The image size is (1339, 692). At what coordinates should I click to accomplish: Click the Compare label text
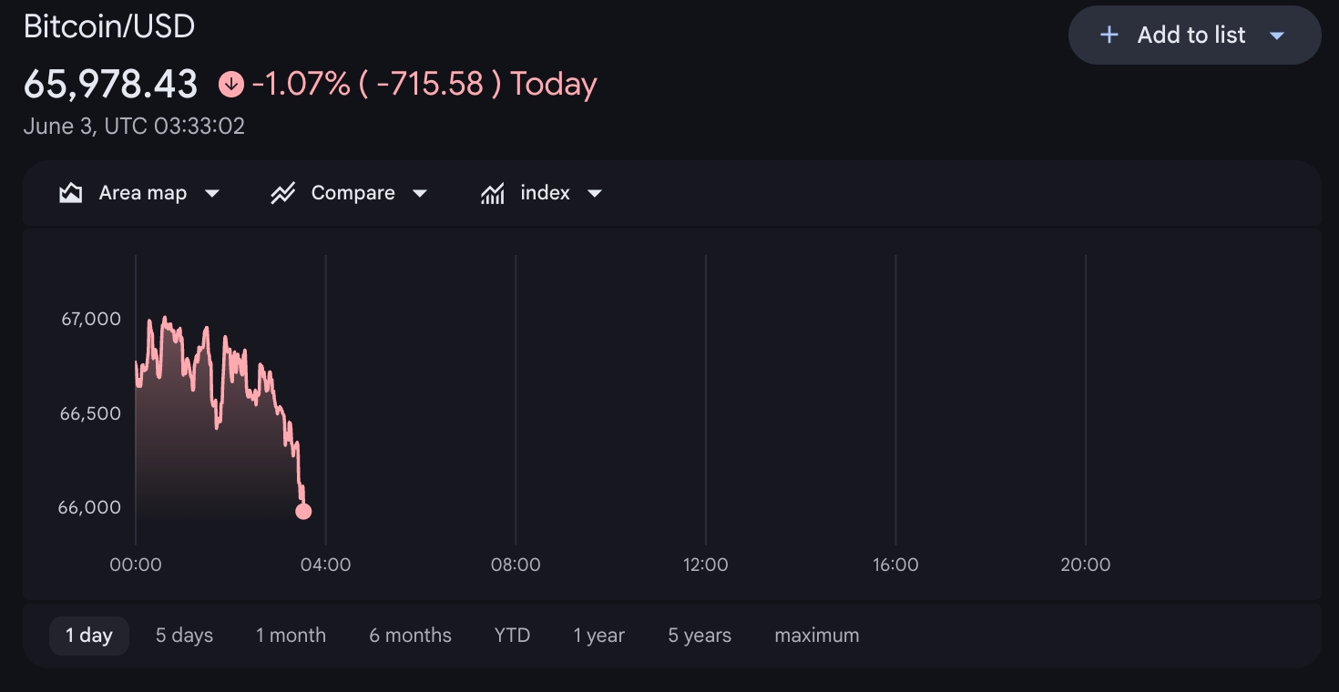coord(353,193)
